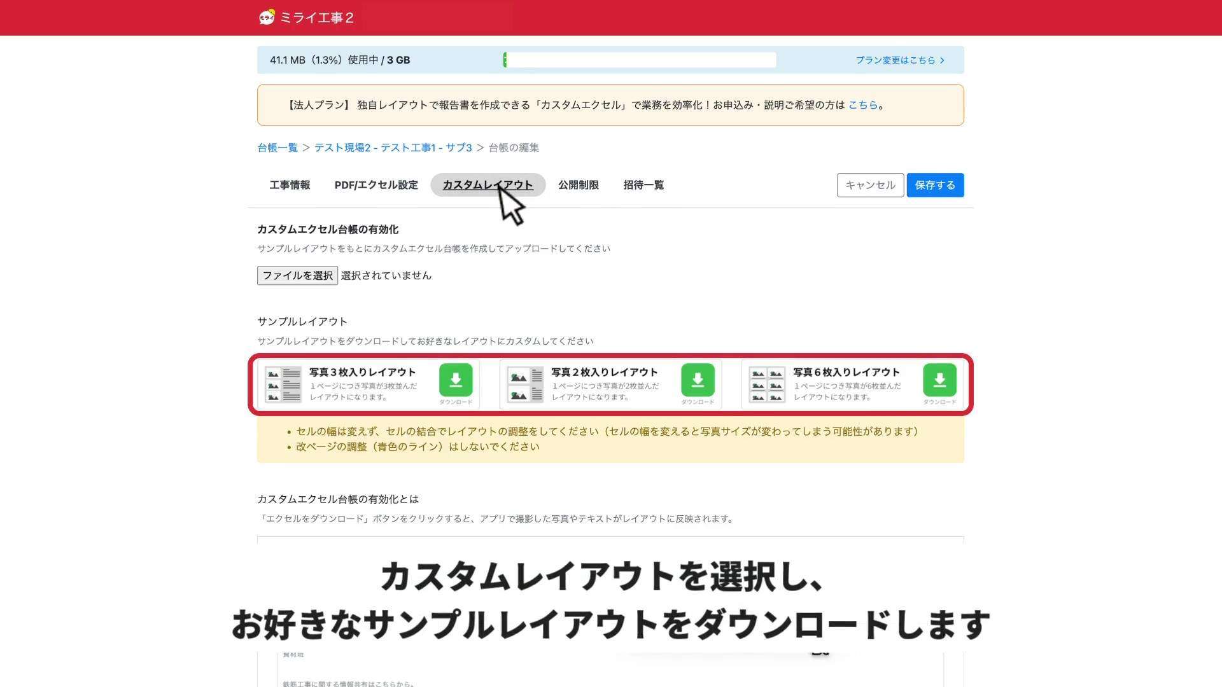Click the ミライ工事2 title text
Image resolution: width=1222 pixels, height=687 pixels.
(x=317, y=18)
